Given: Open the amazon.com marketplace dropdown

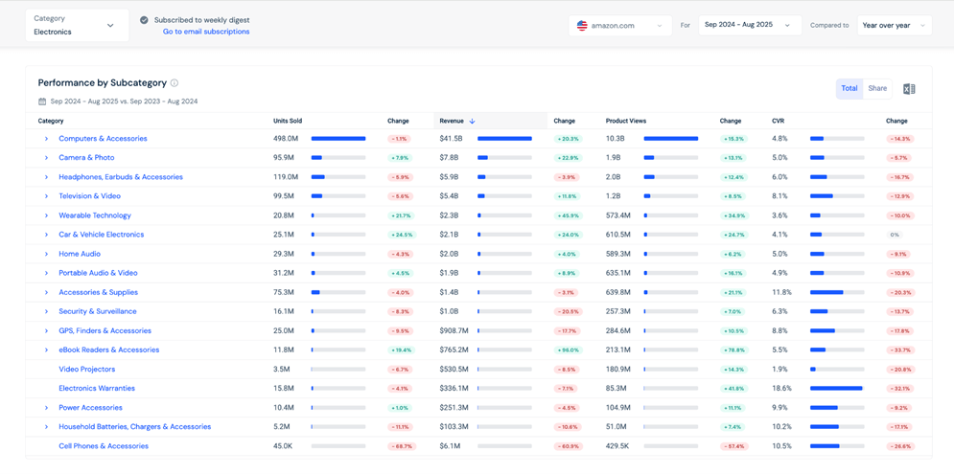Looking at the screenshot, I should point(620,26).
